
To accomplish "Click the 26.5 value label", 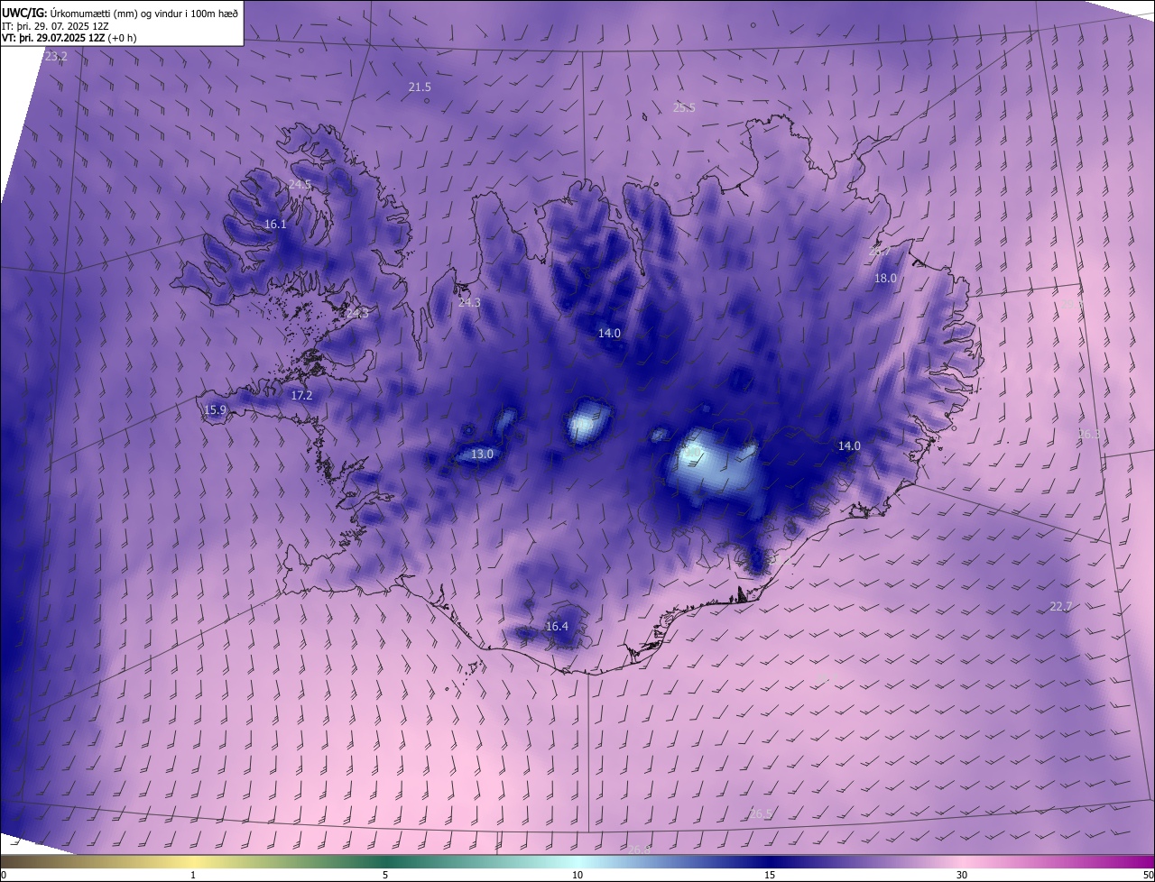I will (761, 813).
